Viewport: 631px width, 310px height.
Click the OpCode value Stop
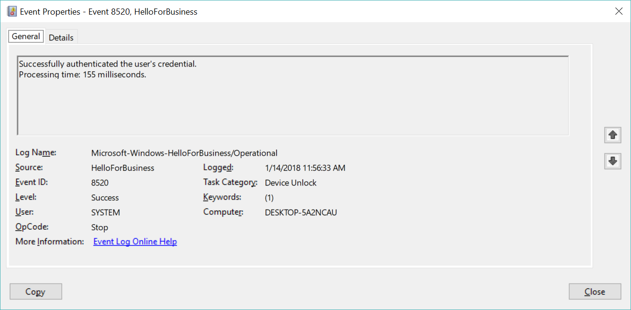[x=100, y=227]
